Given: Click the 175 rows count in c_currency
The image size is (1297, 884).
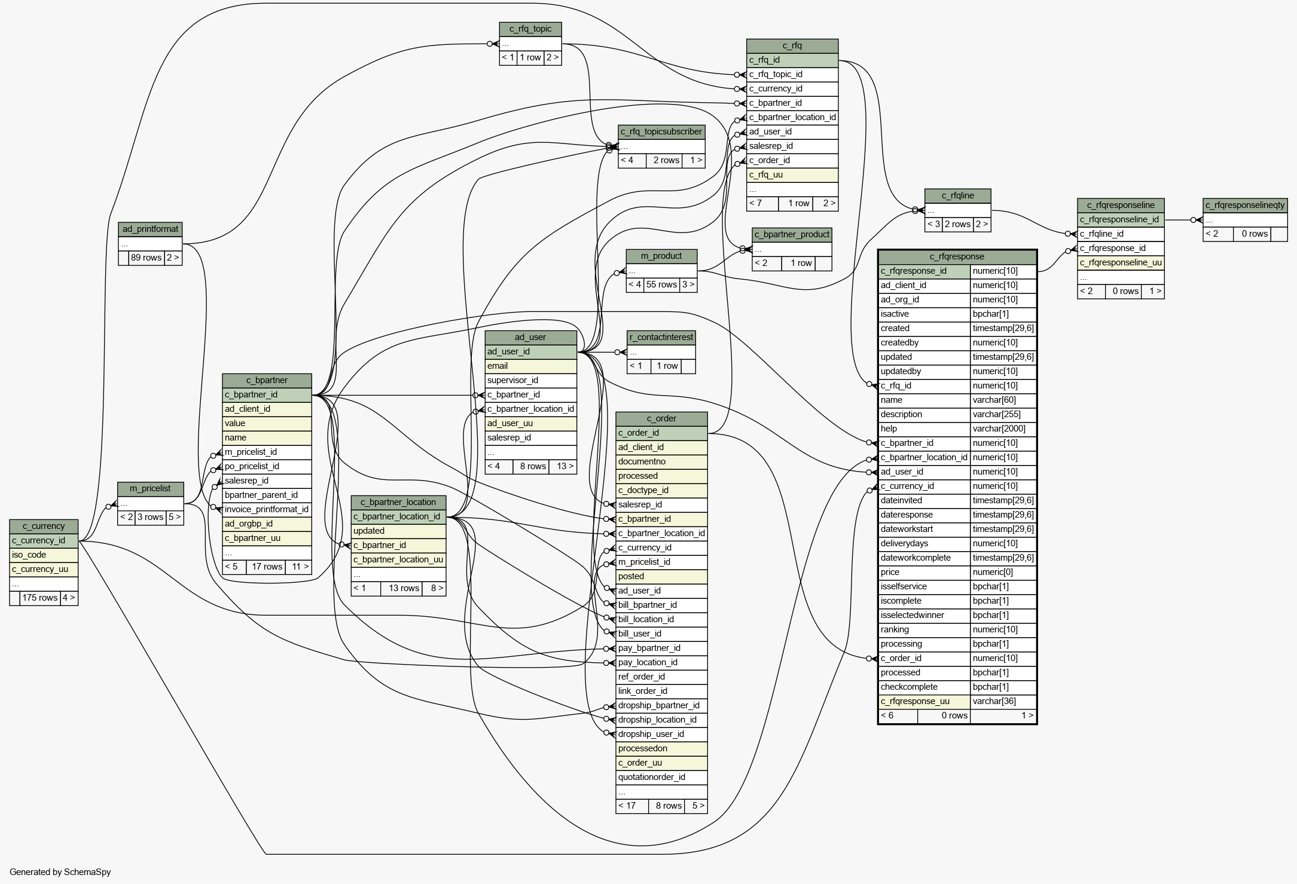Looking at the screenshot, I should (x=40, y=598).
